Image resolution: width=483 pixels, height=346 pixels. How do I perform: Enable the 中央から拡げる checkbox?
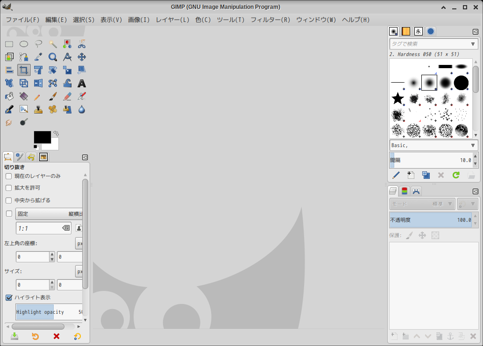pos(8,200)
